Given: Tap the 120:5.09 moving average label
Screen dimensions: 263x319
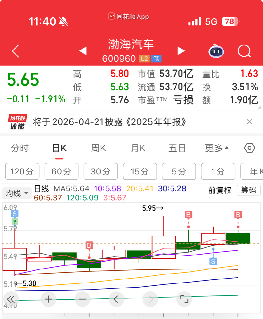Looking at the screenshot, I should coord(82,198).
